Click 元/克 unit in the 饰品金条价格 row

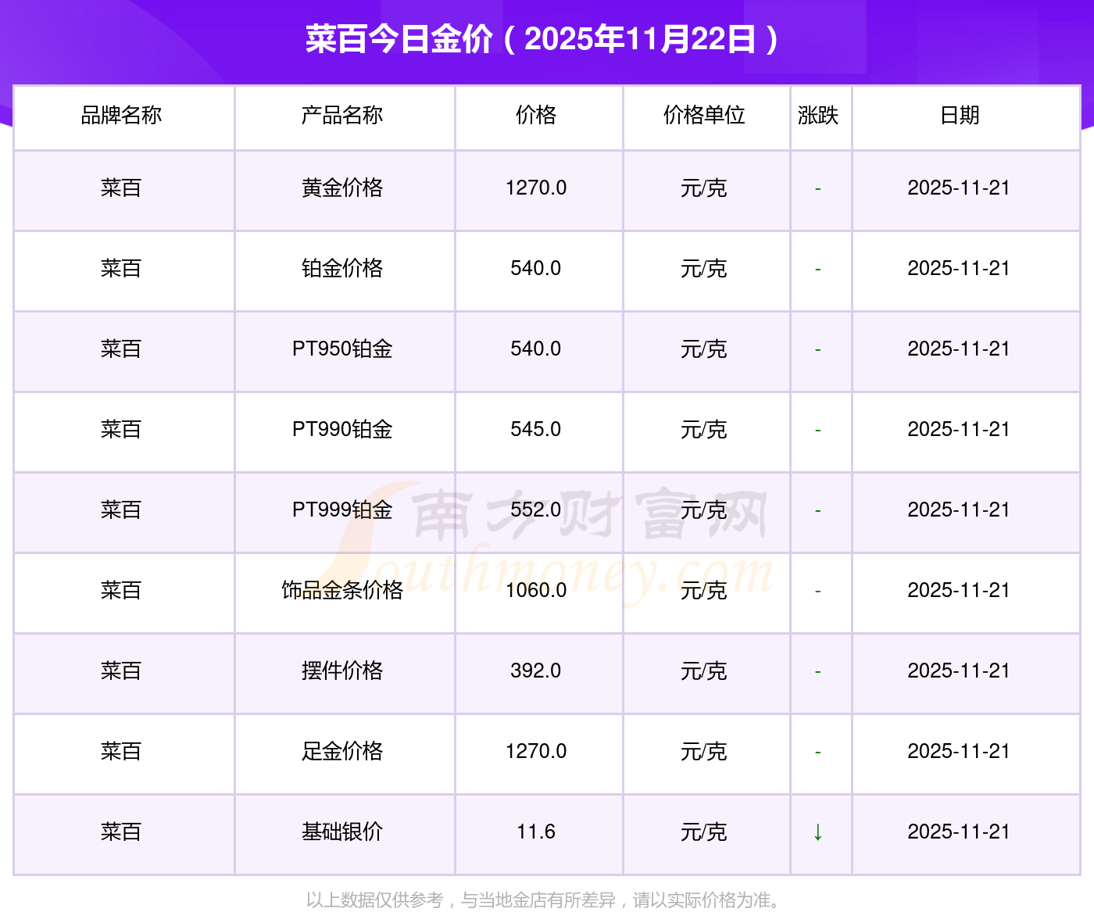704,591
